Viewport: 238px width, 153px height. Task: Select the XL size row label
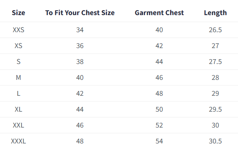pos(18,109)
